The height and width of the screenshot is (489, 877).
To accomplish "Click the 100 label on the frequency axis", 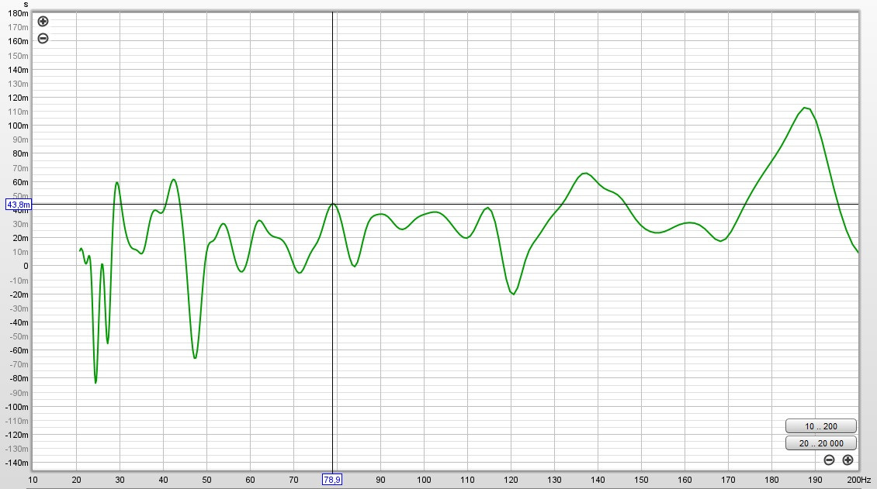I will (424, 480).
